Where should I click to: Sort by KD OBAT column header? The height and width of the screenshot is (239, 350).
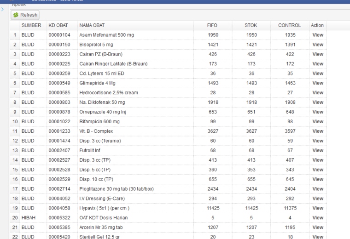tap(58, 25)
